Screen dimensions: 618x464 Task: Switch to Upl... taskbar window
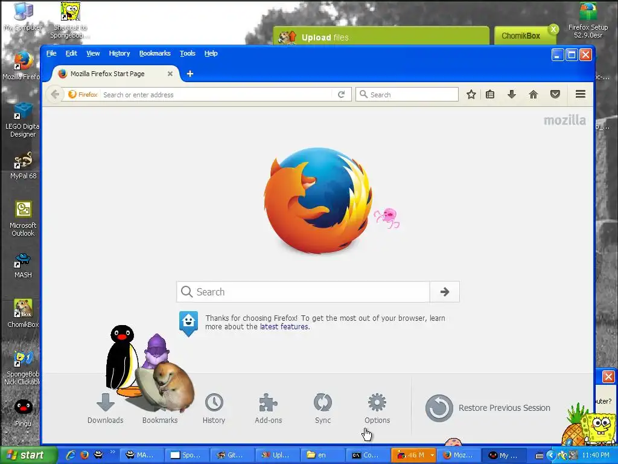[x=276, y=455]
